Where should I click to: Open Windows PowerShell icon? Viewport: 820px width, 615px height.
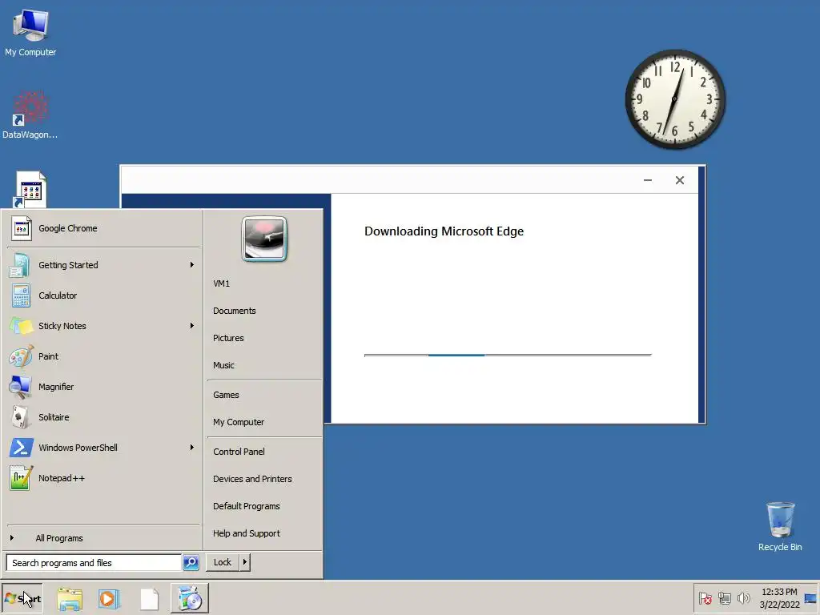coord(22,448)
